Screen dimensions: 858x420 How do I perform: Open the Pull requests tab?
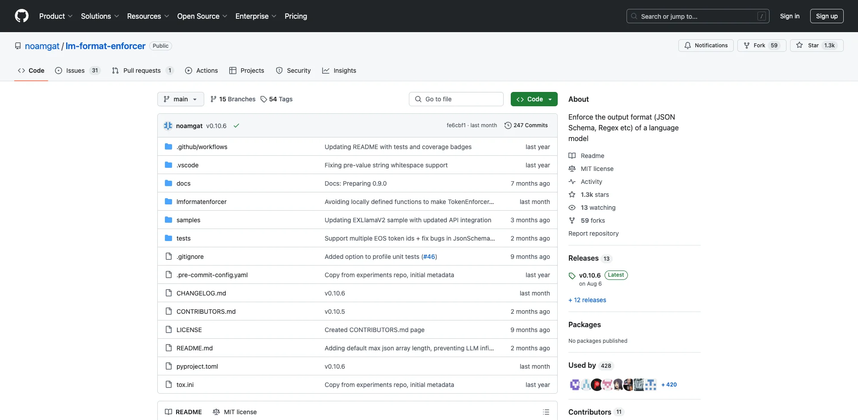pos(143,71)
